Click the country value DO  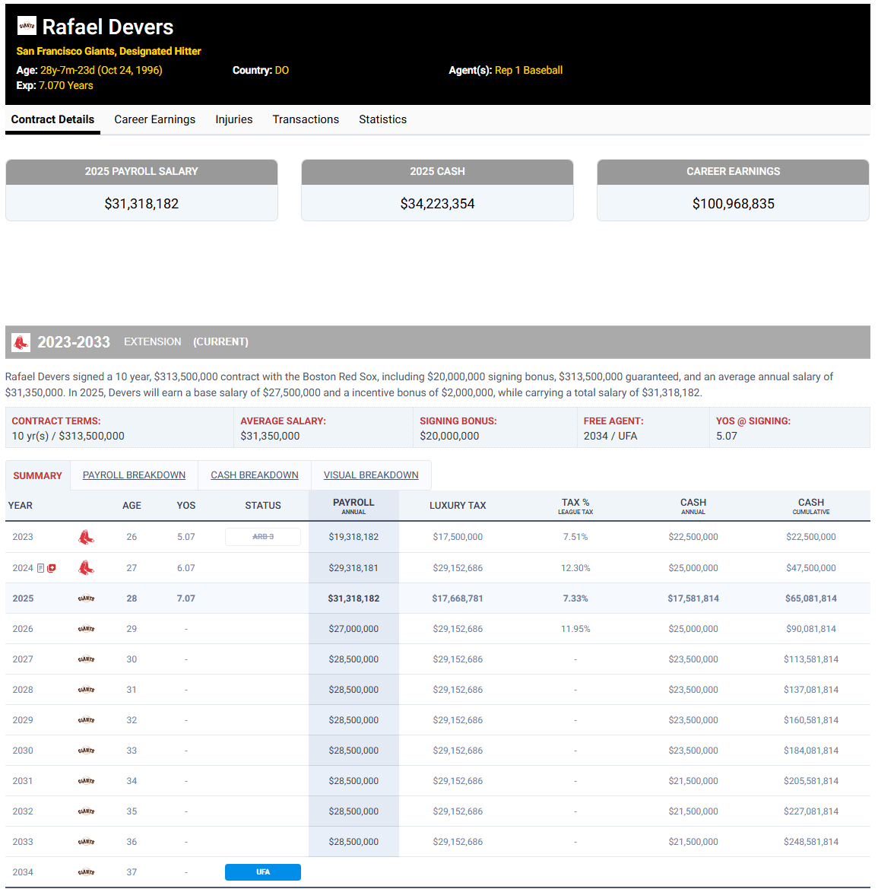tap(282, 70)
